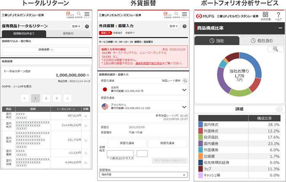Screen dimensions: 286x182
Task: Click 構成比率 column header
Action: [x=264, y=118]
